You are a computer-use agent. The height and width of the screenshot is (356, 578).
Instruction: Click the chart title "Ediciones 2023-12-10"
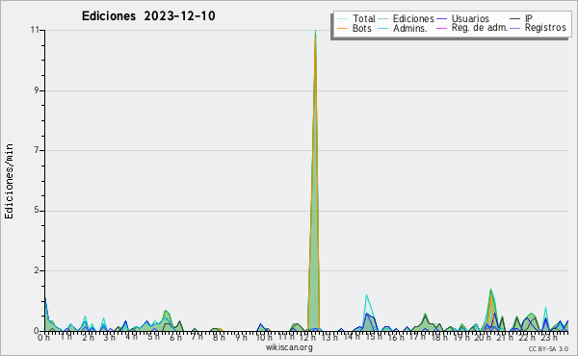[148, 16]
